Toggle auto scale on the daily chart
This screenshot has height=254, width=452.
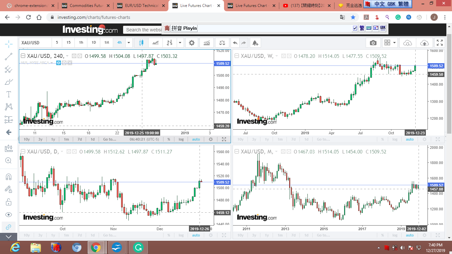[196, 235]
